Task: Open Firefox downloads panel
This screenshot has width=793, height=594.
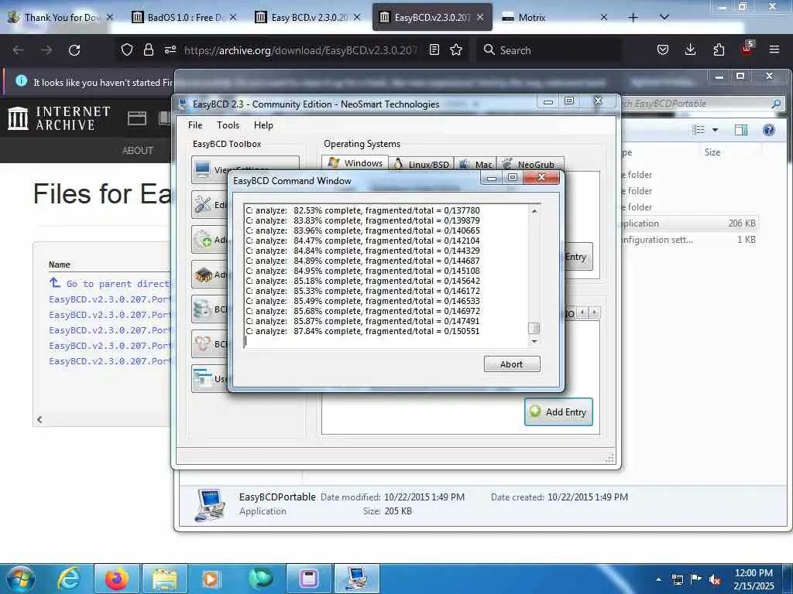Action: [x=690, y=49]
